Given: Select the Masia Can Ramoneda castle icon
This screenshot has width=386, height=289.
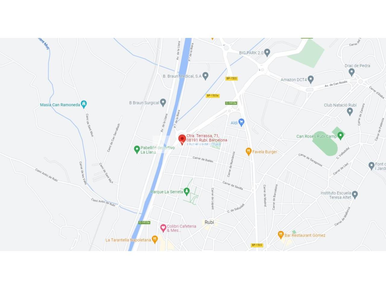Looking at the screenshot, I should click(84, 104).
